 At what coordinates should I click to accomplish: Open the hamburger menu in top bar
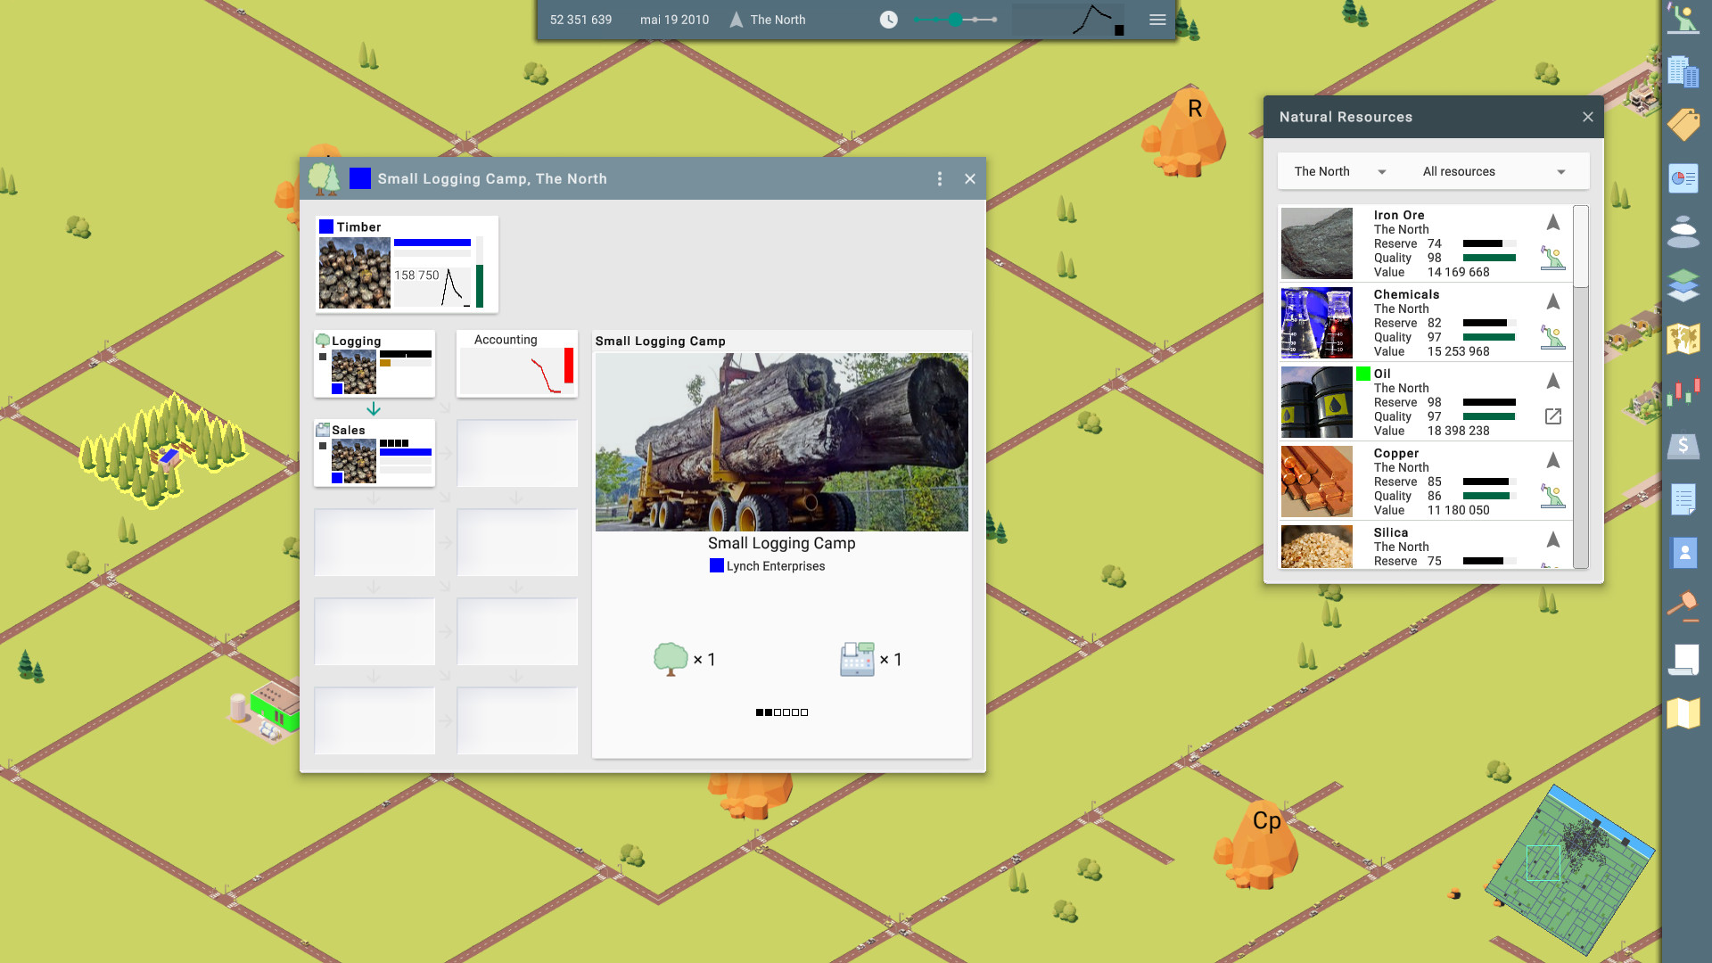[1156, 19]
